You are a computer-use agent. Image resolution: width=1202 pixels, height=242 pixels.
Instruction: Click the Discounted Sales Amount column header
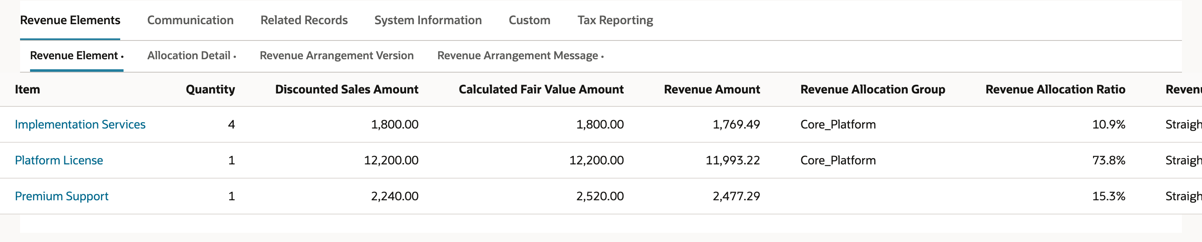click(x=347, y=90)
